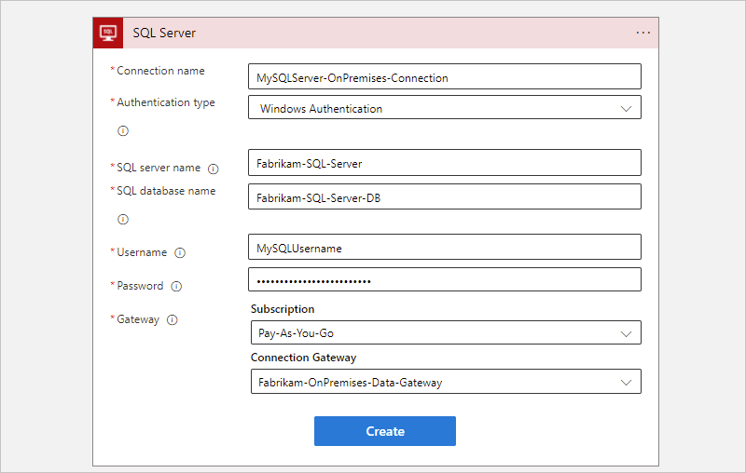The width and height of the screenshot is (746, 473).
Task: Show info tooltip for Password
Action: click(x=176, y=286)
